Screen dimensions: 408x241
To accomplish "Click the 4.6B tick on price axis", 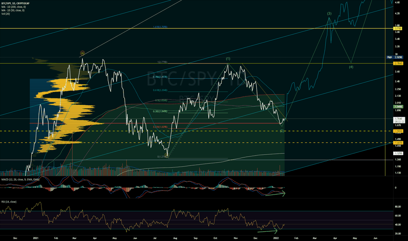I will 397,2.
